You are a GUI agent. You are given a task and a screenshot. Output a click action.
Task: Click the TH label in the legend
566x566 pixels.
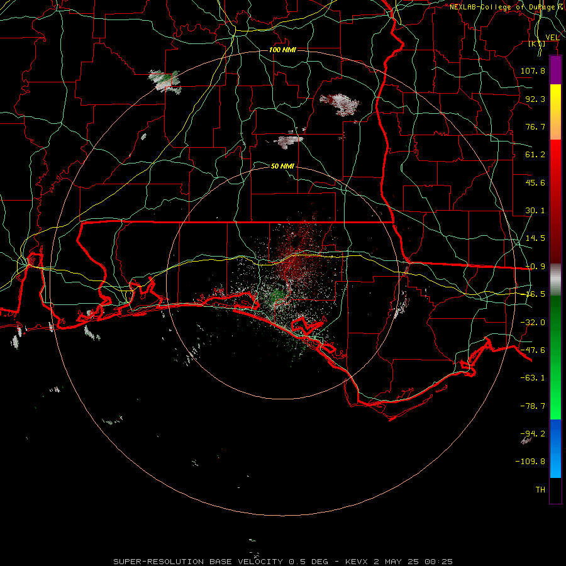[x=540, y=490]
